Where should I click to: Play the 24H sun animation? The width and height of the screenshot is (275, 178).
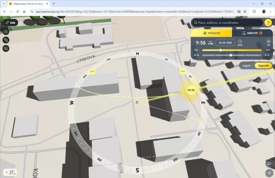tap(268, 43)
